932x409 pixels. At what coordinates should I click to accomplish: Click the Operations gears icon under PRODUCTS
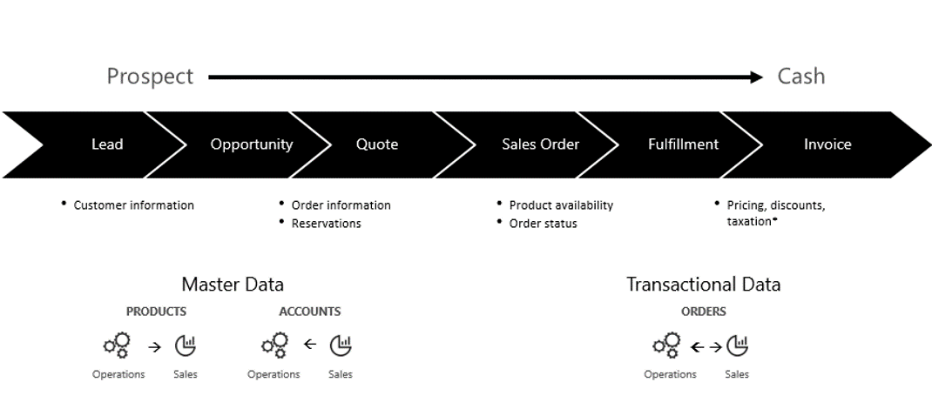pyautogui.click(x=118, y=345)
